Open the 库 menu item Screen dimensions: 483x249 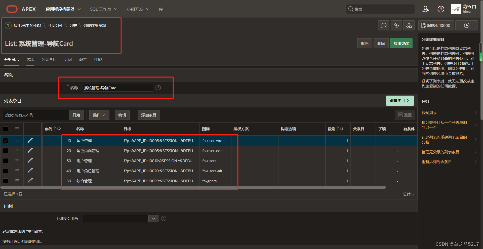coord(161,9)
